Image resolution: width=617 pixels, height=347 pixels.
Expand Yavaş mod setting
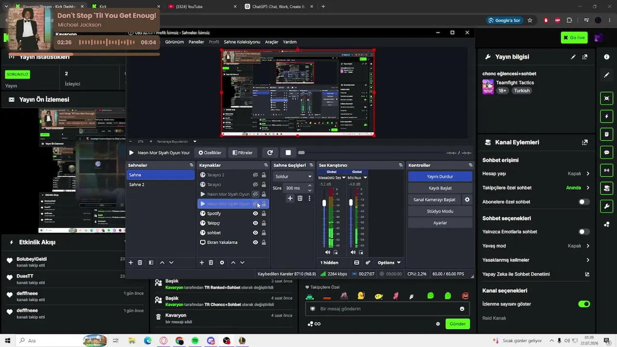(588, 246)
